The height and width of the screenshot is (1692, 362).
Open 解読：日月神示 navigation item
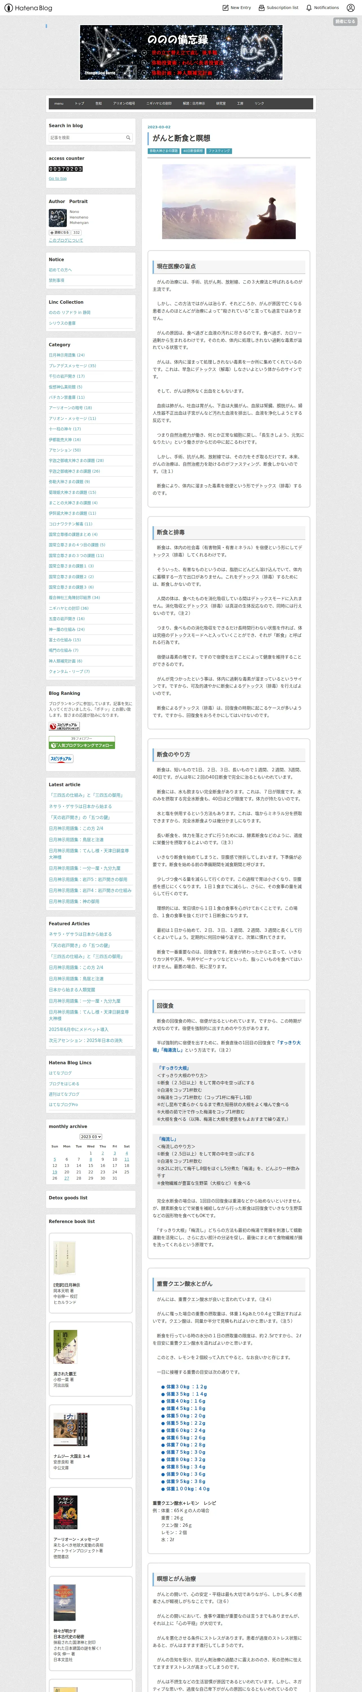tap(194, 103)
